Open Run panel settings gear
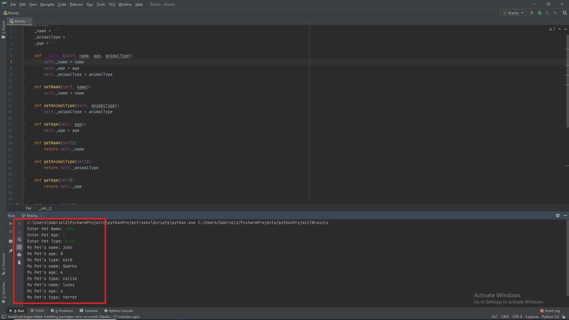569x320 pixels. (x=557, y=216)
